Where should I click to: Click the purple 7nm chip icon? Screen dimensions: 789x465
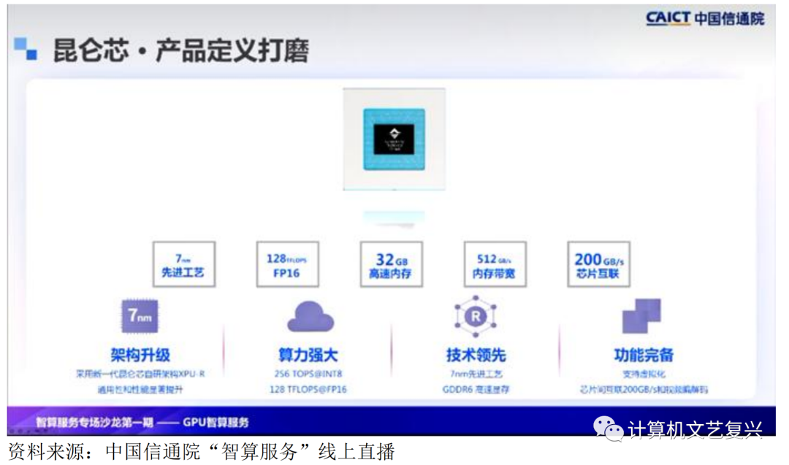140,315
